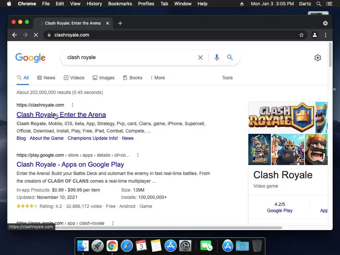
Task: Open Calendar from the Dock
Action: (141, 246)
